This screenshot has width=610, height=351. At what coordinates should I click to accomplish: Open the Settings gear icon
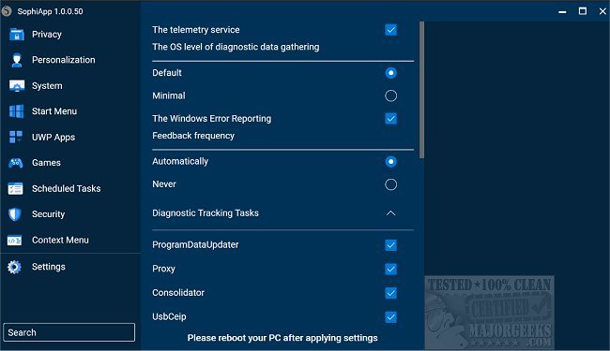[14, 267]
